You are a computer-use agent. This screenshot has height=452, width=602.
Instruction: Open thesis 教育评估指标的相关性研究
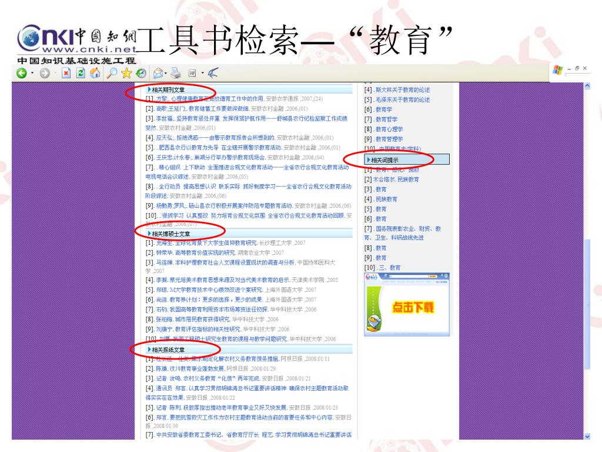tap(208, 329)
